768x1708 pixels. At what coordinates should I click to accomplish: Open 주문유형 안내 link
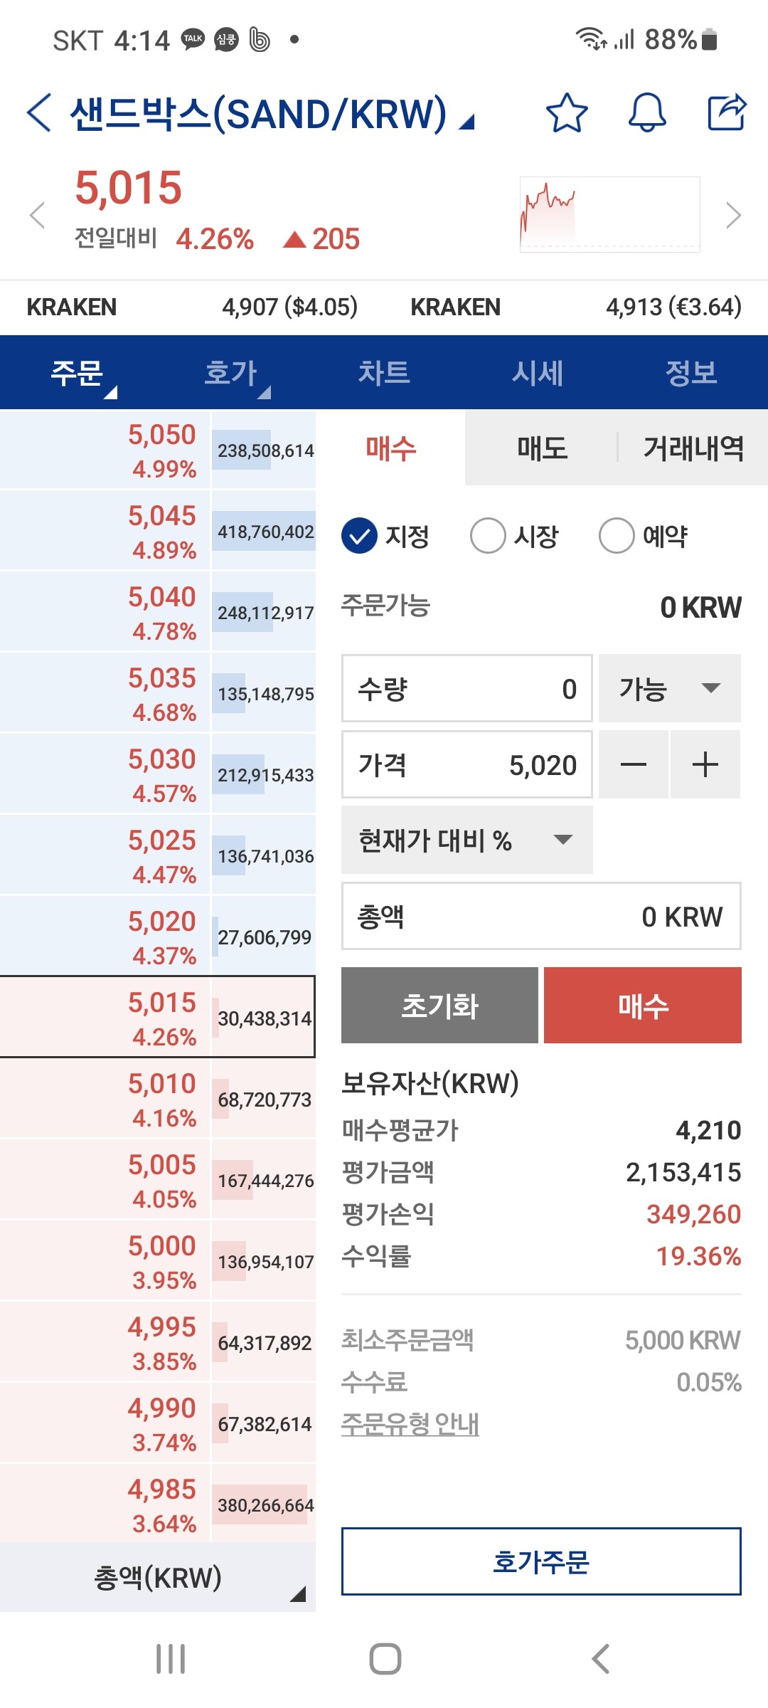pos(410,1424)
